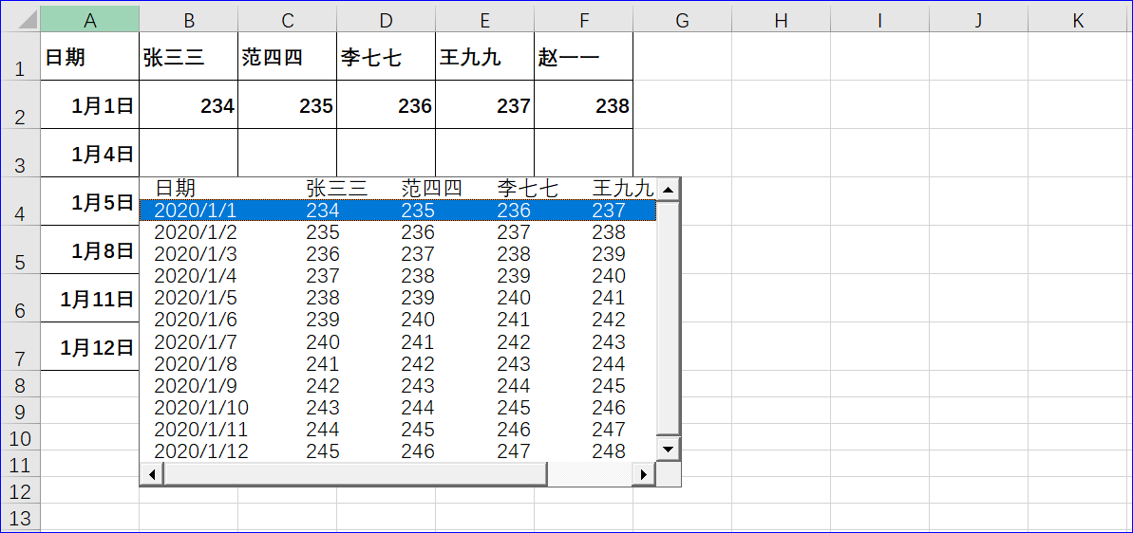Click the list box vertical scrollbar thumb
This screenshot has width=1133, height=533.
(x=668, y=318)
